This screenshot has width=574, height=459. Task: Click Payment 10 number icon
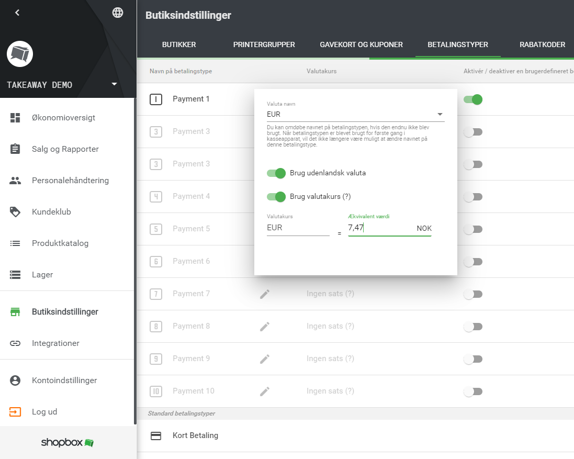pos(156,391)
